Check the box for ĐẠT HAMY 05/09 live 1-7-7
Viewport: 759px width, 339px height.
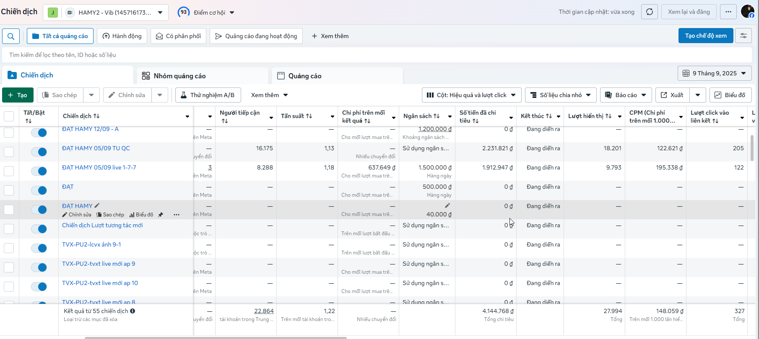click(x=9, y=171)
